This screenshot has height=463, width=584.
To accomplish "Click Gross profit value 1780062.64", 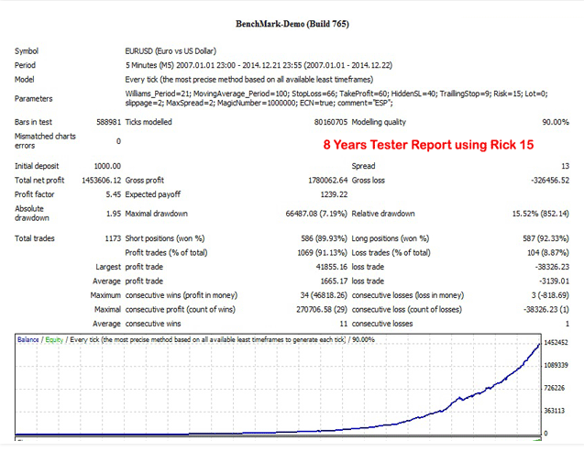I will tap(328, 181).
